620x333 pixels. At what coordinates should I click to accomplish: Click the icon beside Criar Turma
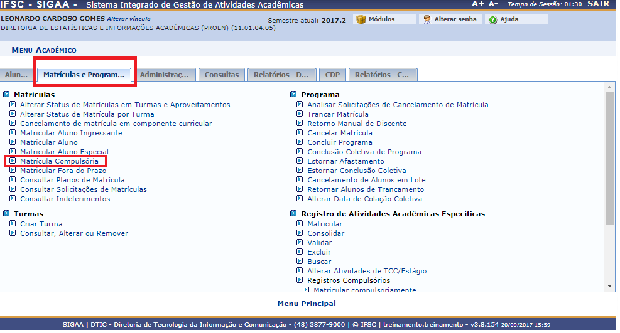click(13, 224)
